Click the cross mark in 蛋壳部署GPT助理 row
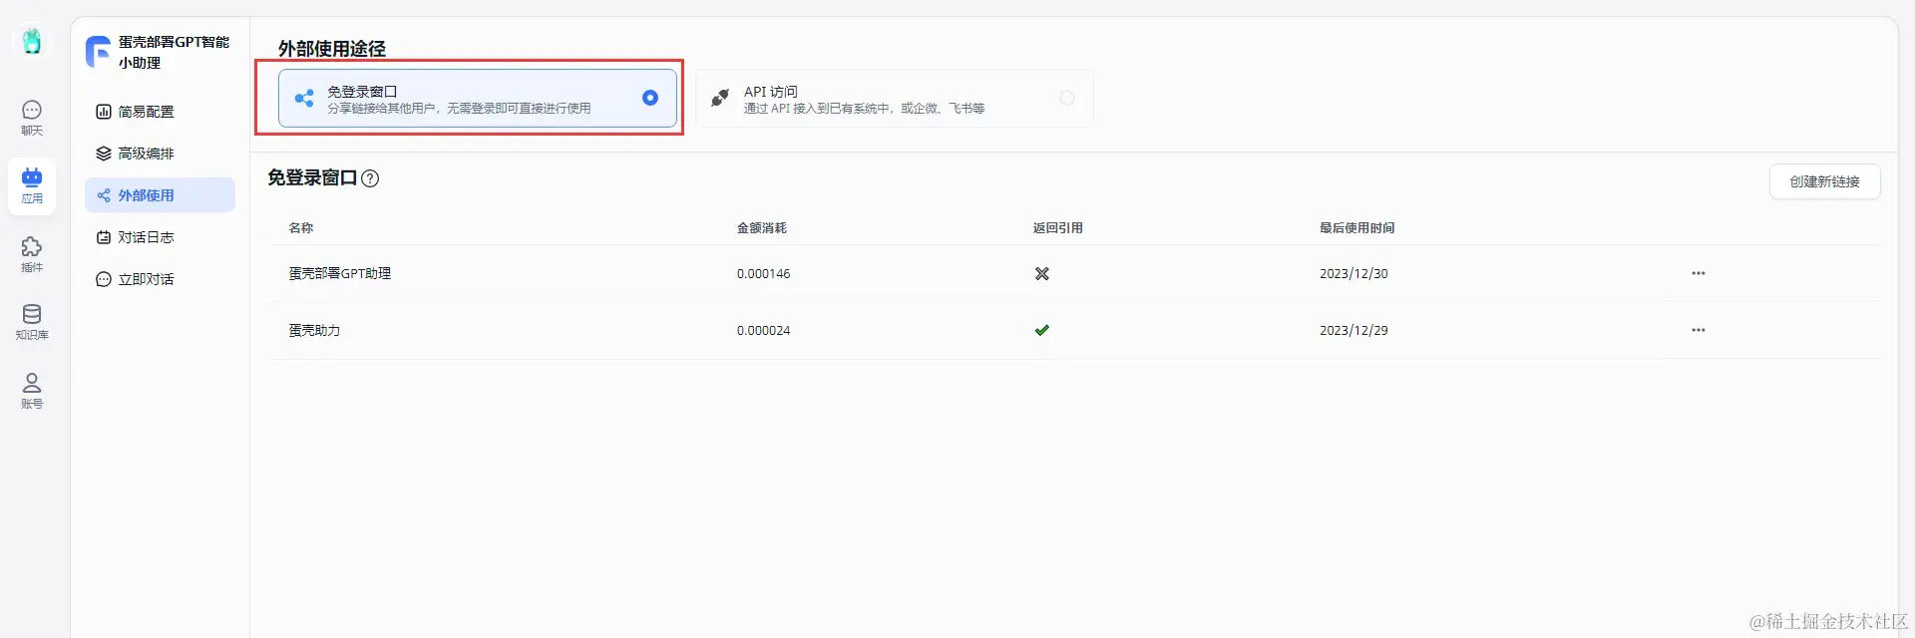 [x=1042, y=273]
